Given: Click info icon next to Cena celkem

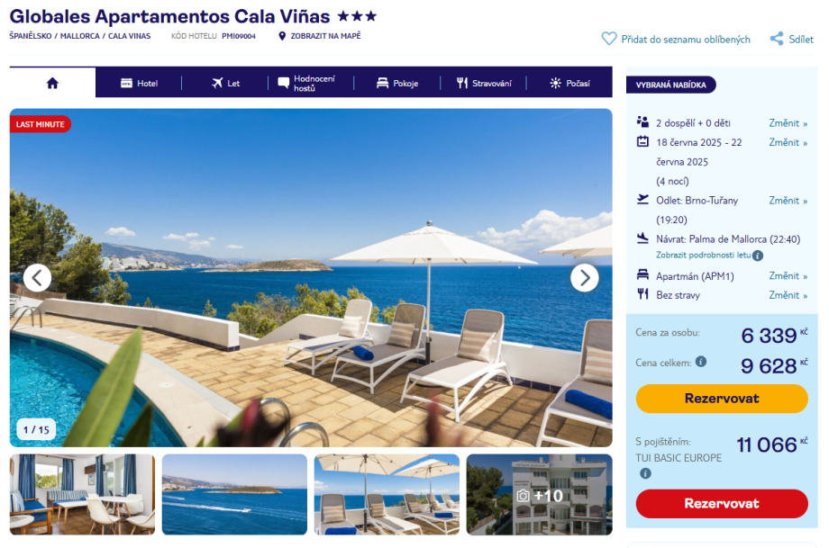Looking at the screenshot, I should (701, 362).
